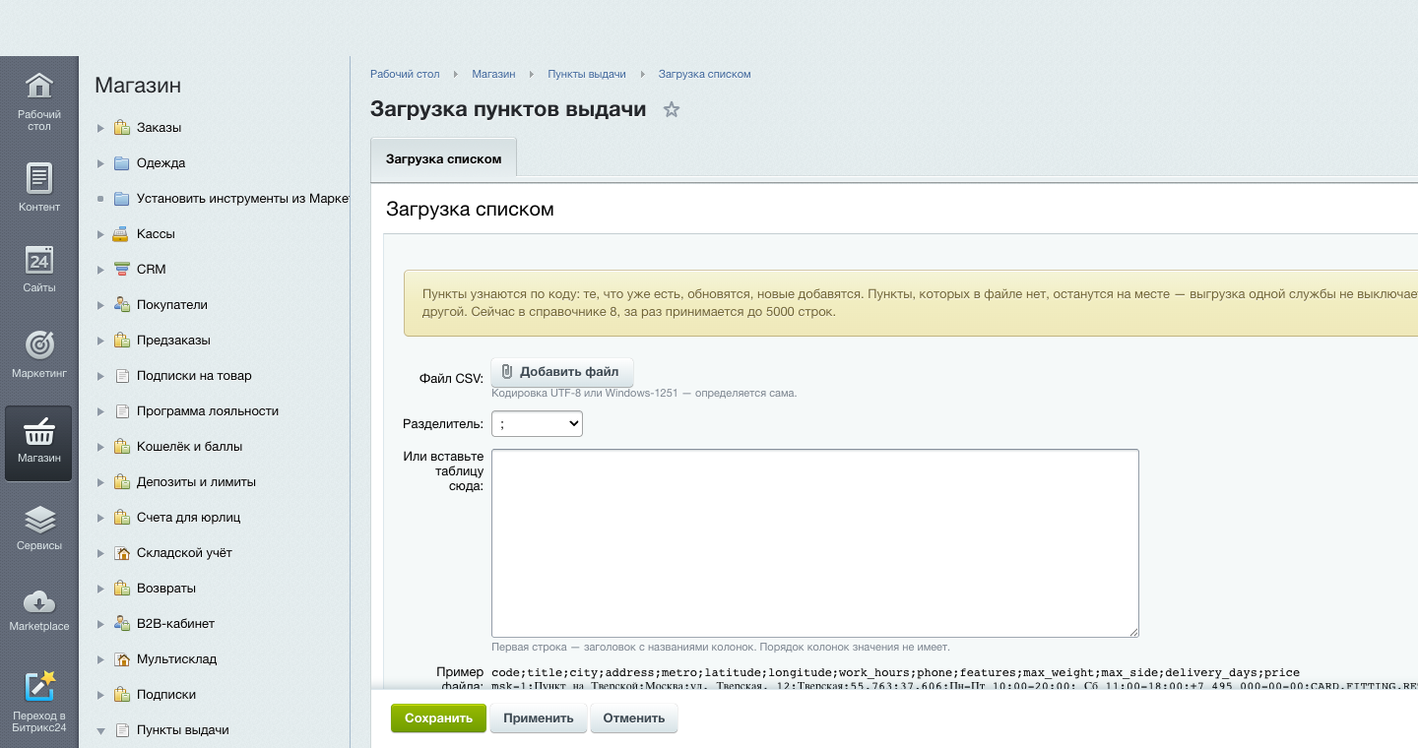Click the Кассы cash register icon
This screenshot has width=1418, height=748.
pos(121,234)
